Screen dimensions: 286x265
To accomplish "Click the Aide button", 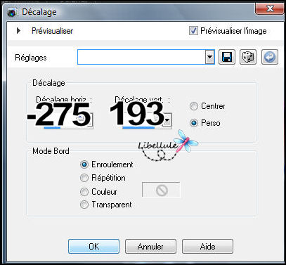I will tap(207, 246).
